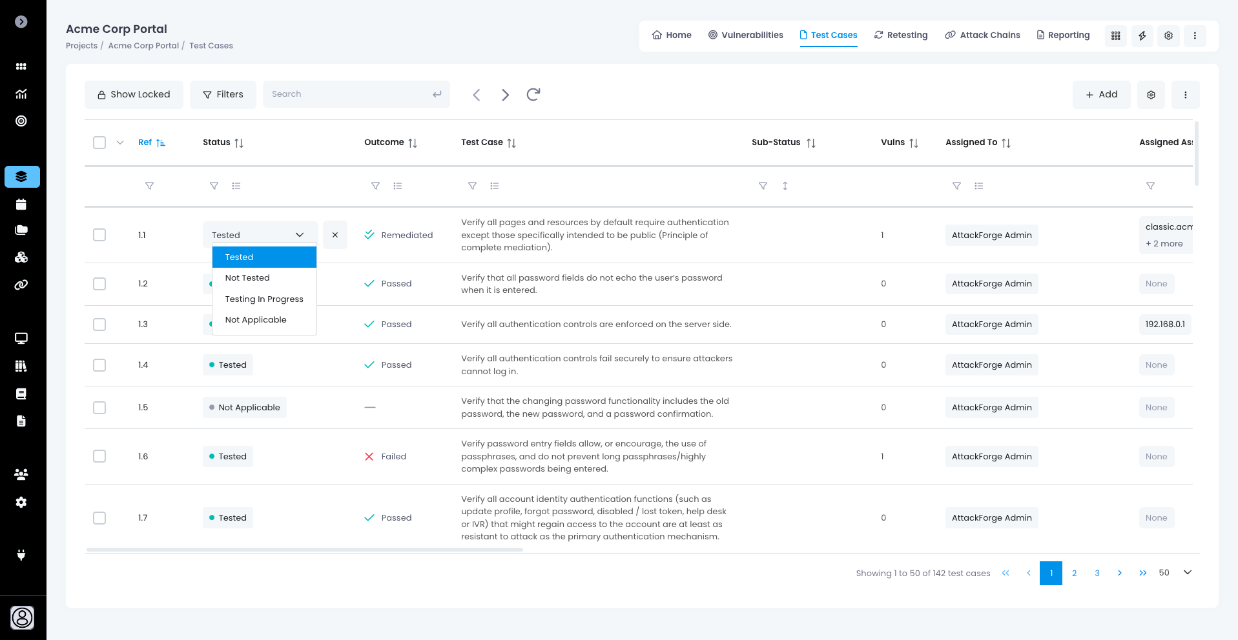Click the plug icon in left sidebar
Screen dimensions: 1238x640
click(x=21, y=555)
